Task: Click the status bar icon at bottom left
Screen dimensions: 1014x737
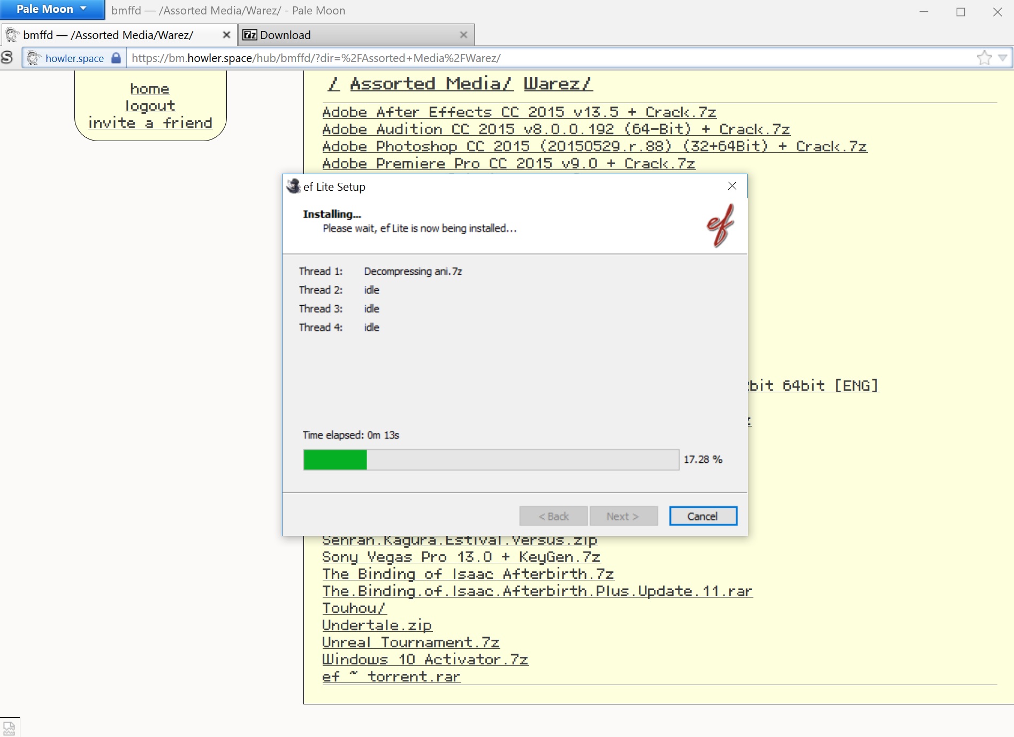Action: tap(9, 727)
